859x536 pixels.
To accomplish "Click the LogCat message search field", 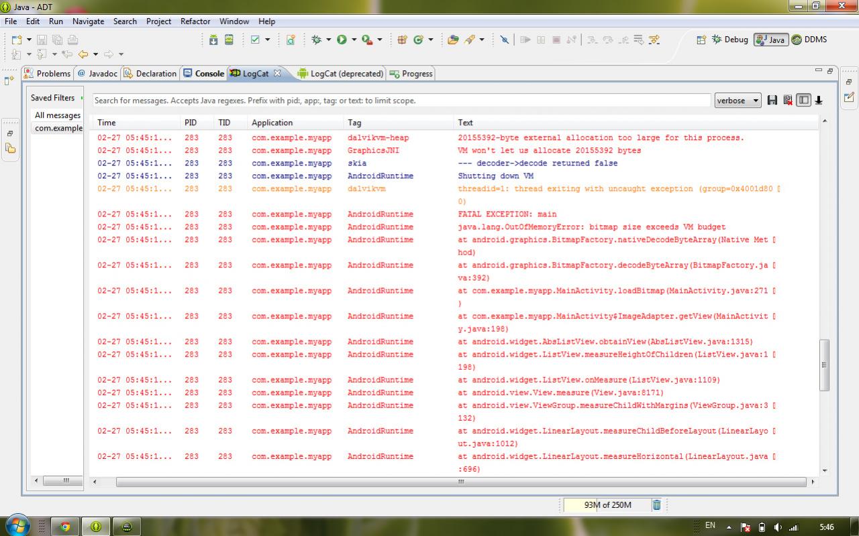I will click(401, 100).
